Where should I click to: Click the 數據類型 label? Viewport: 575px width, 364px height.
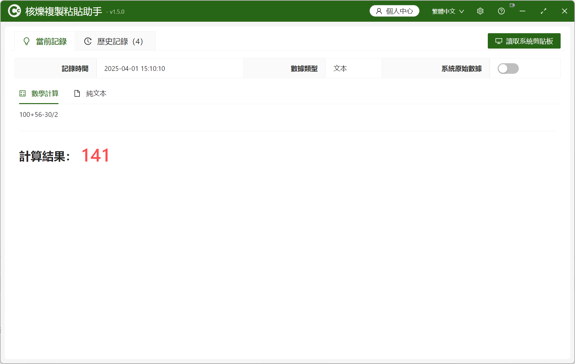[x=304, y=69]
